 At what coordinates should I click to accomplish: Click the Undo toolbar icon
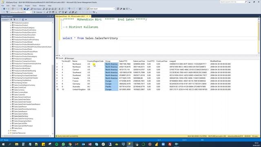(x=69, y=9)
